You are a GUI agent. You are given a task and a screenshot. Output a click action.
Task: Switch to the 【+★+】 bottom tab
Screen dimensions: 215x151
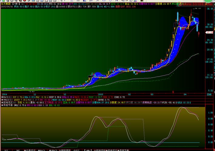pos(88,150)
